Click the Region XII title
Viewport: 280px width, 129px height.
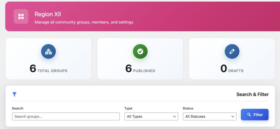pyautogui.click(x=48, y=14)
